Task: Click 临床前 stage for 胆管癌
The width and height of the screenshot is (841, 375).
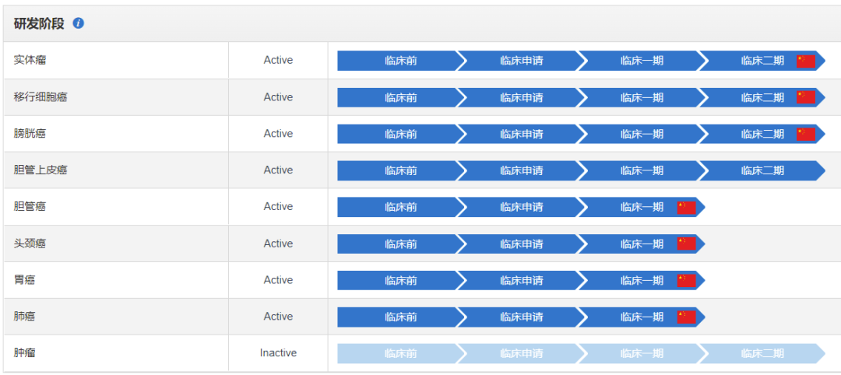Action: 401,207
